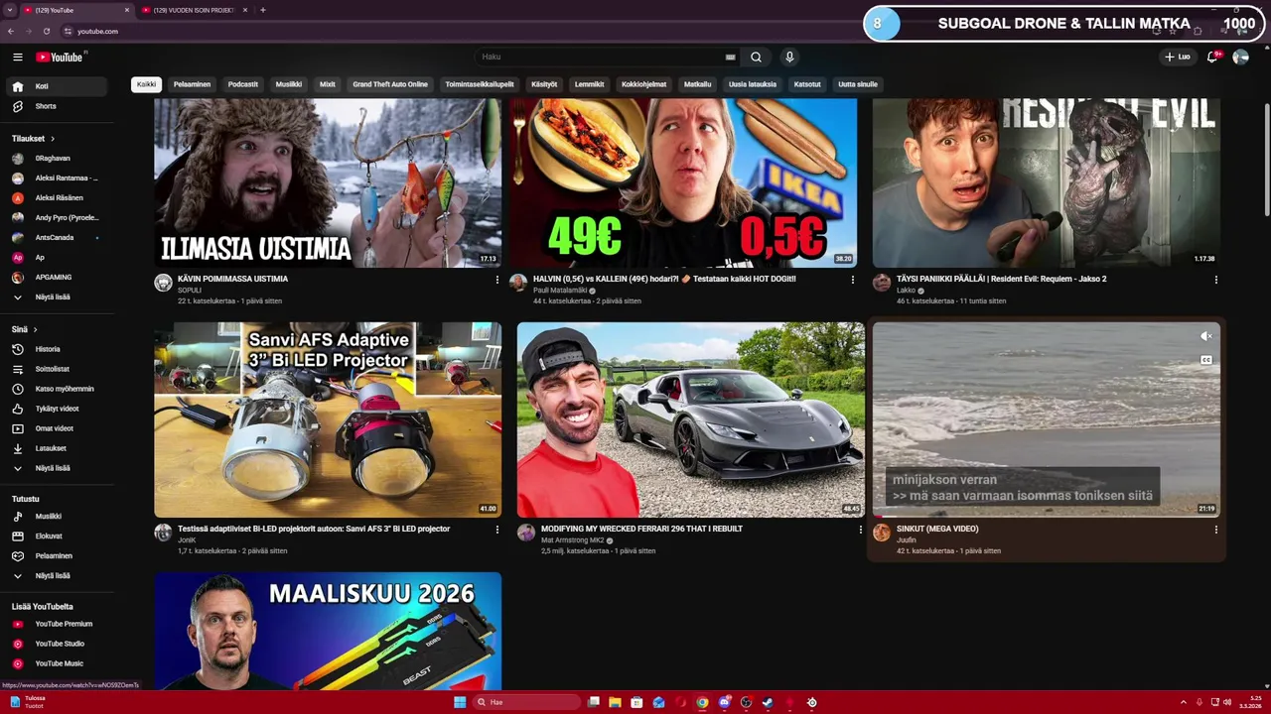Open YouTube Studio link
The height and width of the screenshot is (714, 1271).
tap(56, 644)
